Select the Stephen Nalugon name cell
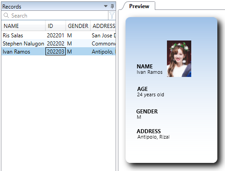Image resolution: width=225 pixels, height=171 pixels. click(23, 44)
